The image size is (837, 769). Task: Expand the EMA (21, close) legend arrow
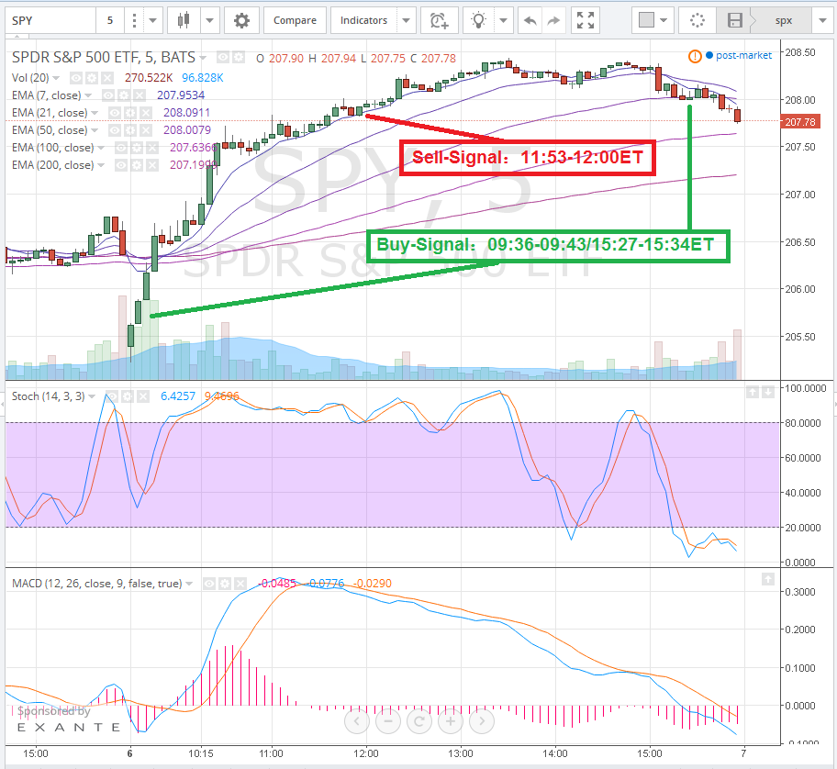(x=95, y=113)
